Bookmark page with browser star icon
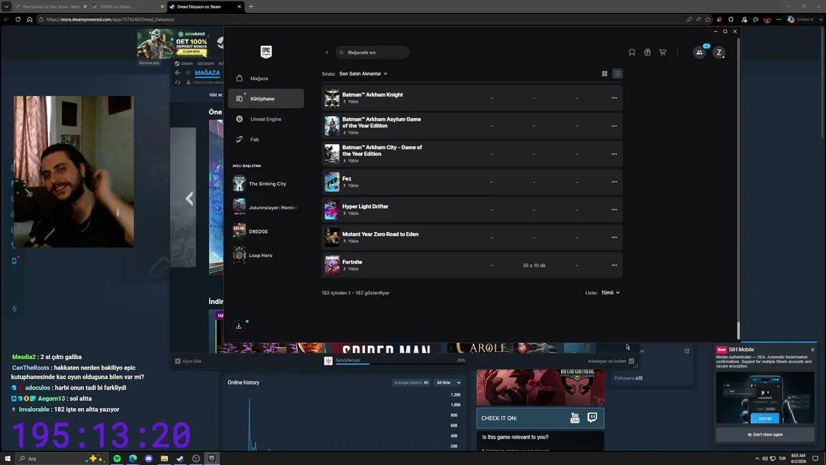The image size is (826, 465). [x=708, y=19]
